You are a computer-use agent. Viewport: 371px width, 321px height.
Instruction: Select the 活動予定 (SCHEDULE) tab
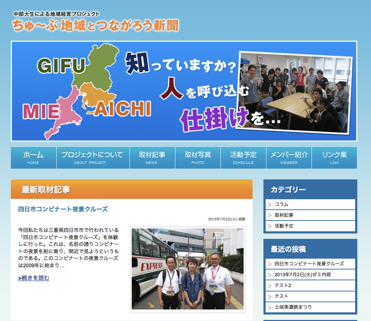243,158
